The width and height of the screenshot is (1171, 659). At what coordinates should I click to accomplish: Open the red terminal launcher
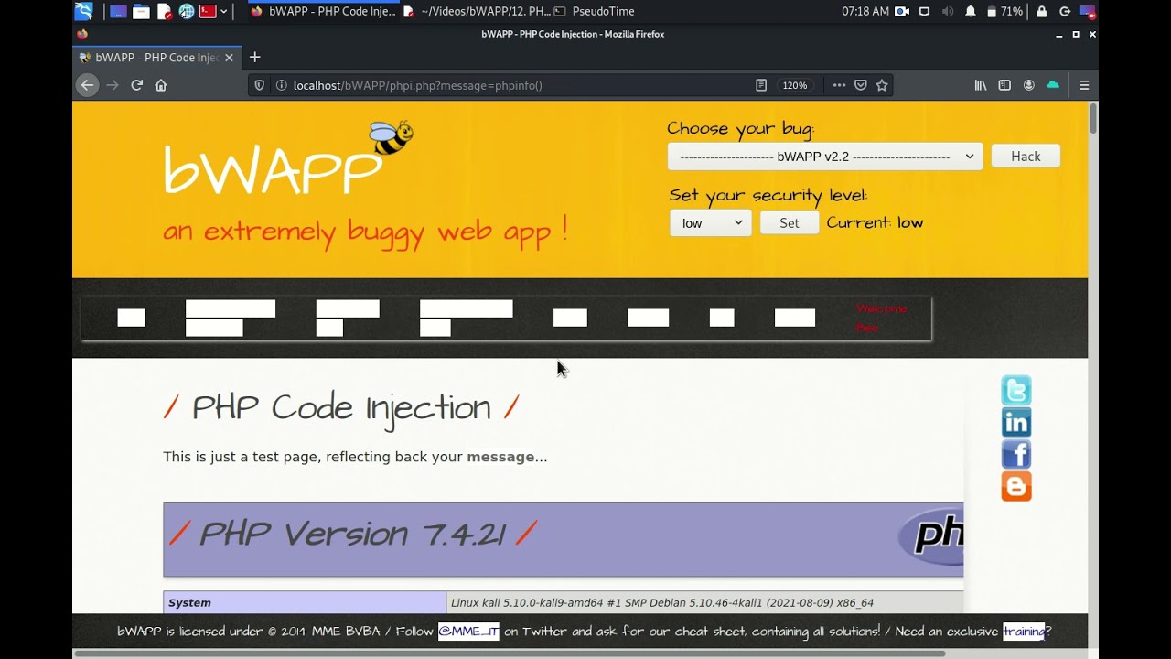(208, 11)
